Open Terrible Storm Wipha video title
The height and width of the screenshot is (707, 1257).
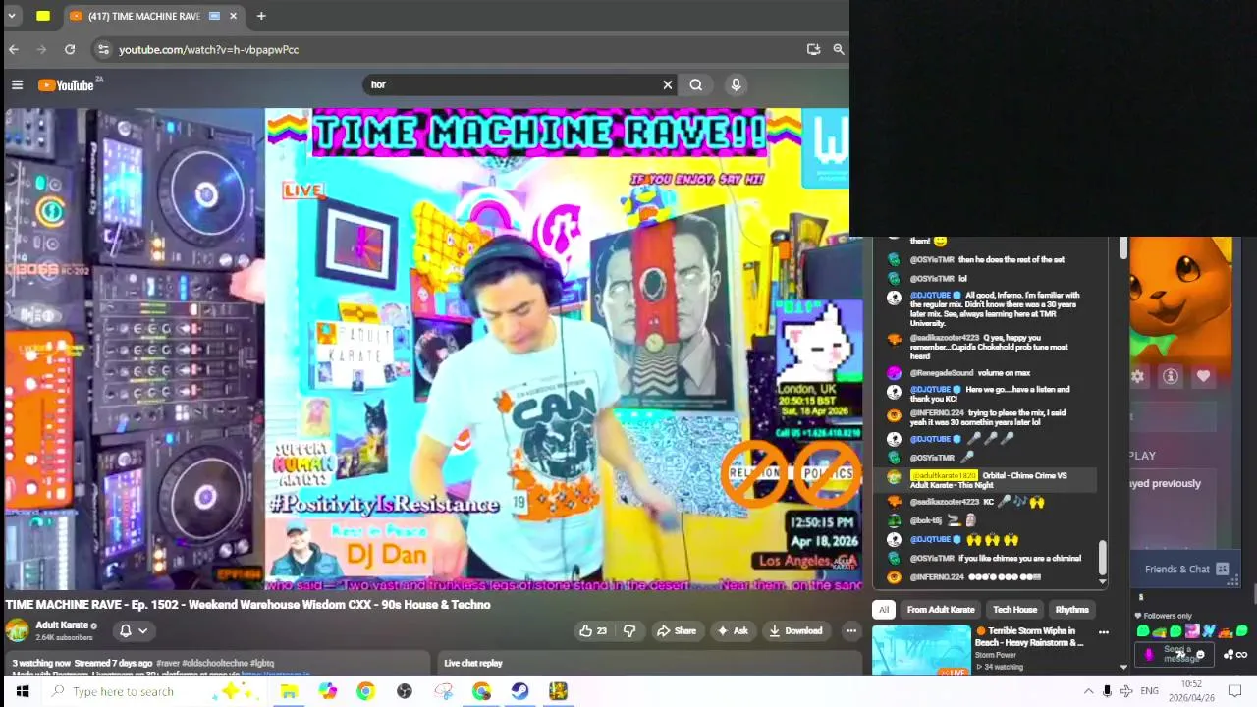[1031, 636]
